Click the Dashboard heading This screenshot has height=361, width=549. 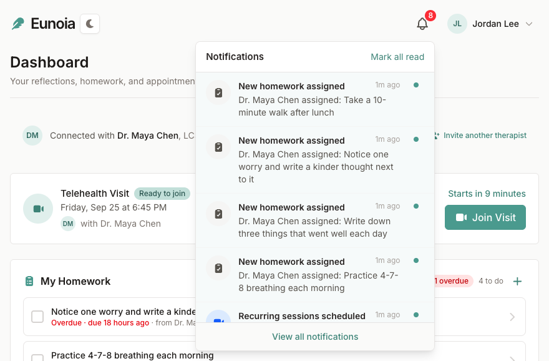pos(49,62)
